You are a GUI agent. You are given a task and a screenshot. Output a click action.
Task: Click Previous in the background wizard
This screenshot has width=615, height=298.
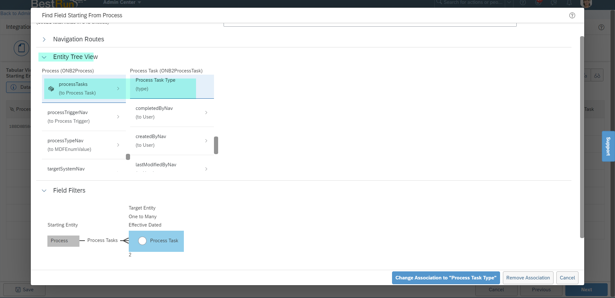pyautogui.click(x=541, y=290)
